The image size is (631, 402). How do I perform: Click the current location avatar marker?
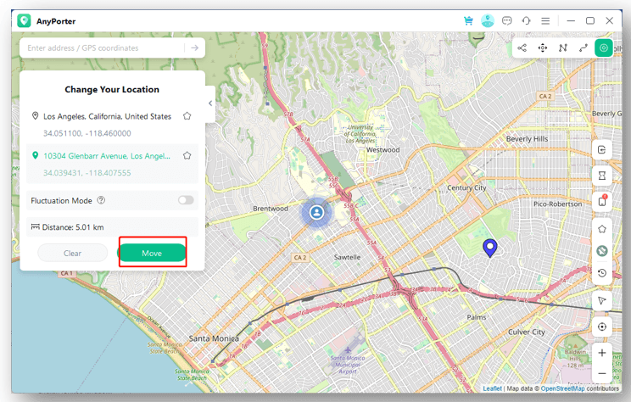pyautogui.click(x=316, y=212)
